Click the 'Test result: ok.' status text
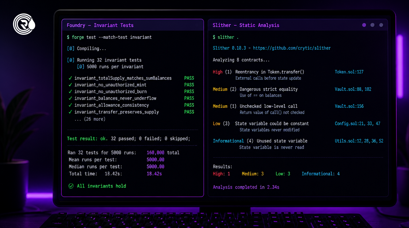The width and height of the screenshot is (409, 228). [x=87, y=139]
